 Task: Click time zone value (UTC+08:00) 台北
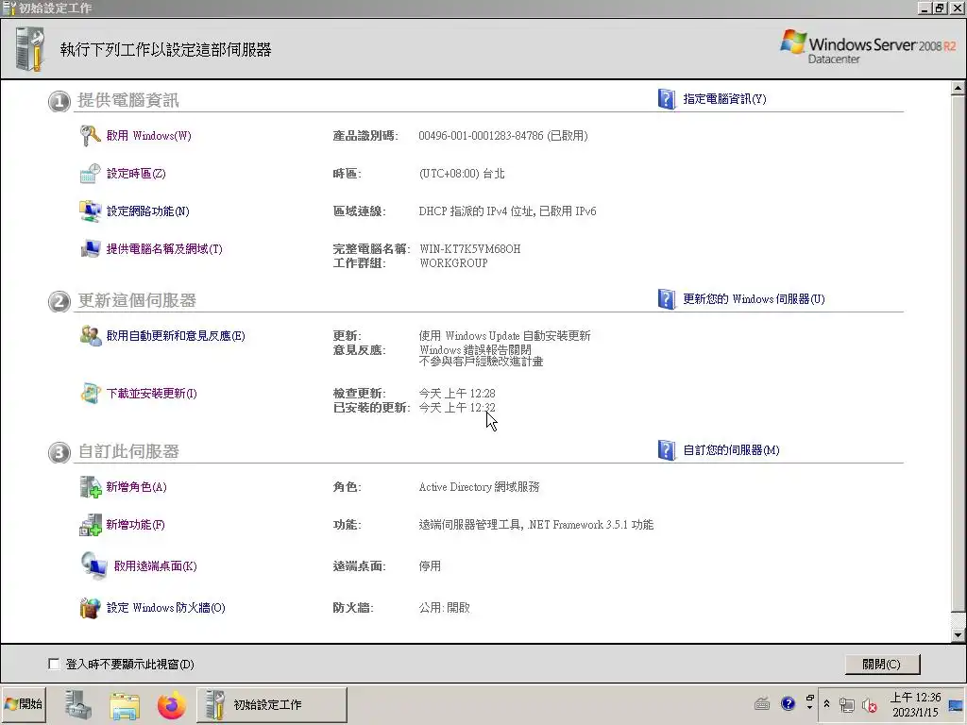point(462,174)
